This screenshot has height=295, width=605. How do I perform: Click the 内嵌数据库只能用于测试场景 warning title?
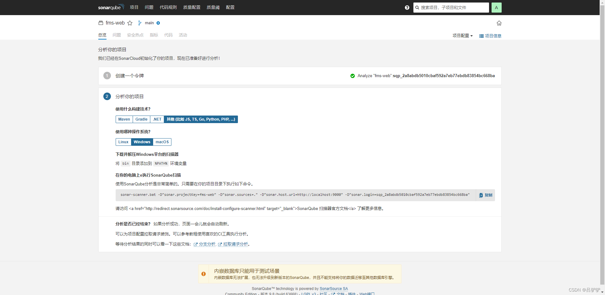[247, 271]
